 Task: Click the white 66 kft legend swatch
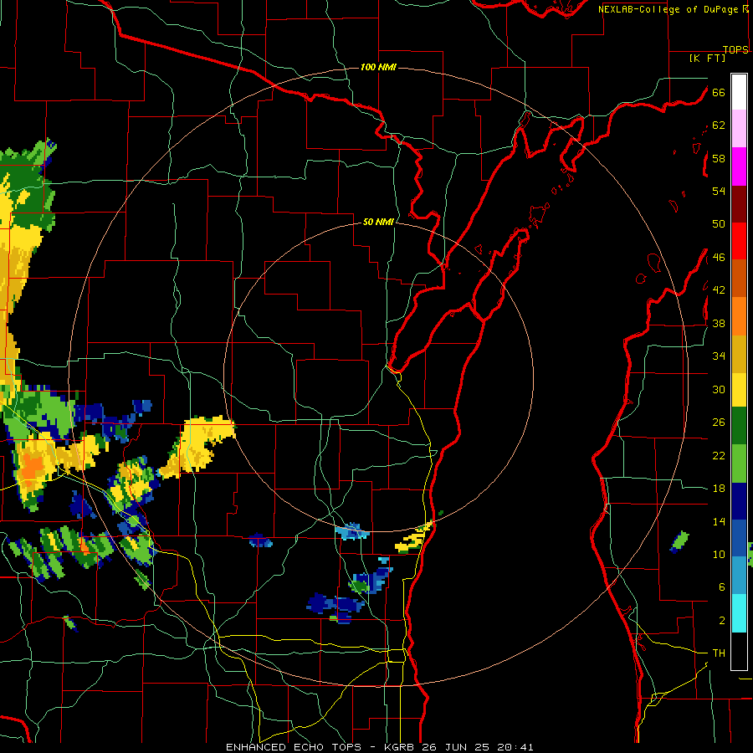[739, 92]
